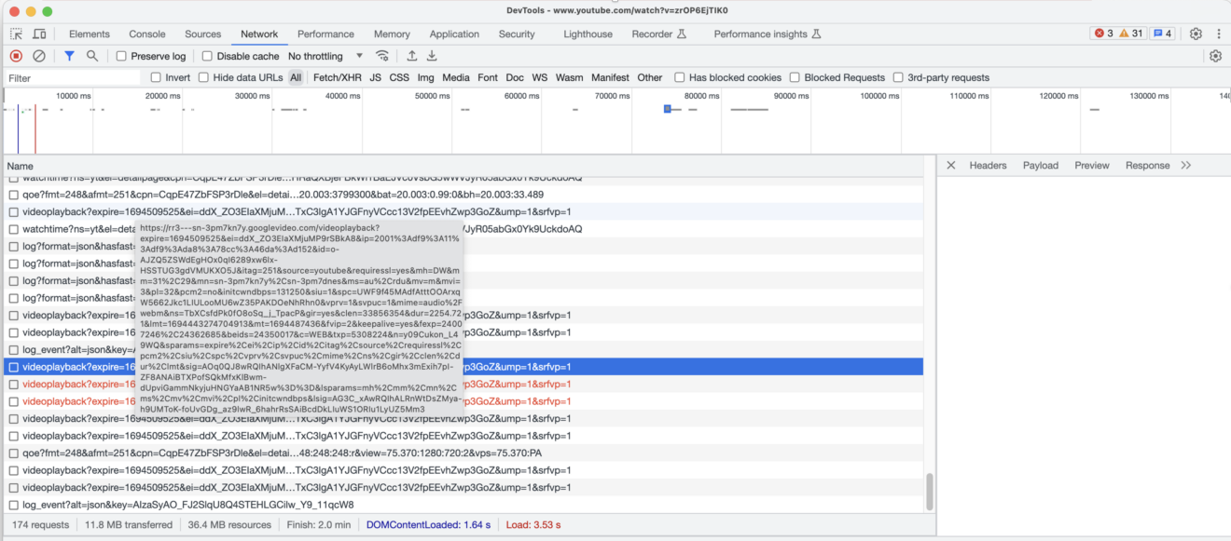Viewport: 1231px width, 541px height.
Task: Switch to the Performance tab
Action: [x=325, y=34]
